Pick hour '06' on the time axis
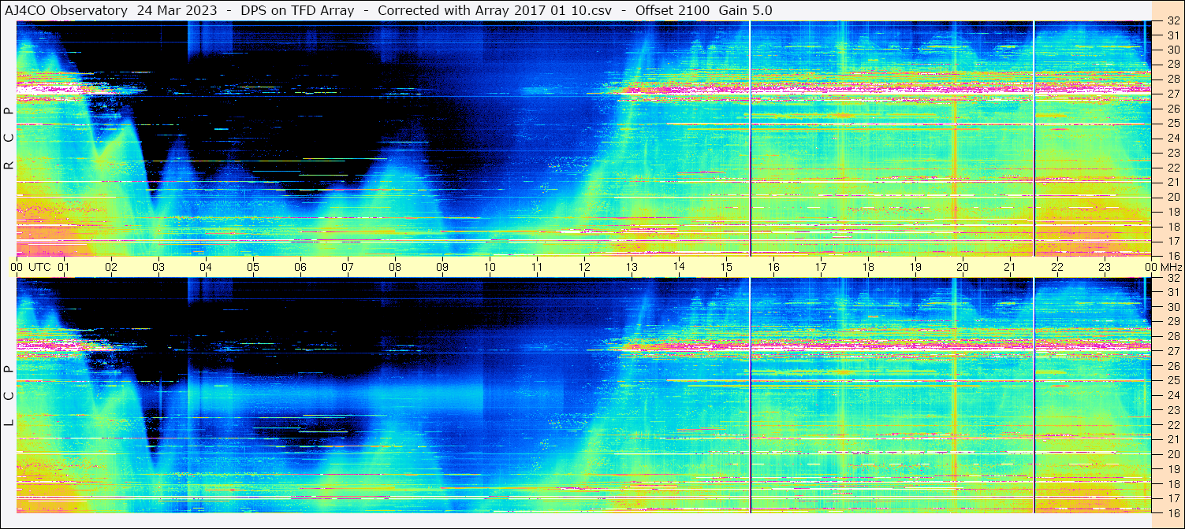Viewport: 1185px width, 529px height. coord(300,267)
